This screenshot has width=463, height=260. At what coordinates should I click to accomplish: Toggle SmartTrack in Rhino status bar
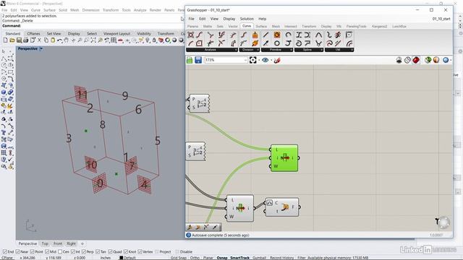point(239,258)
